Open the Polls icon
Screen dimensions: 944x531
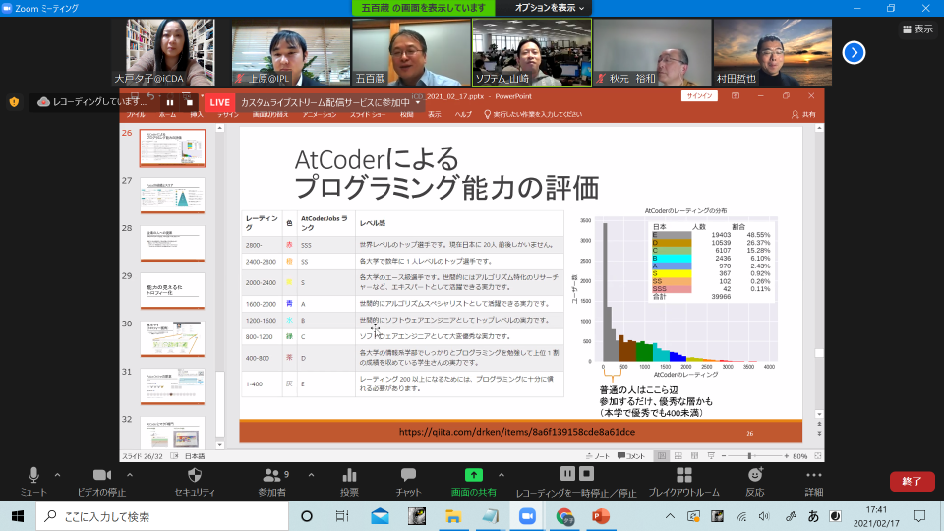349,481
